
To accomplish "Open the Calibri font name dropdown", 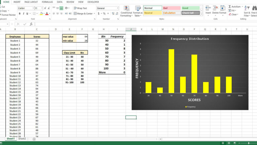I will point(33,8).
